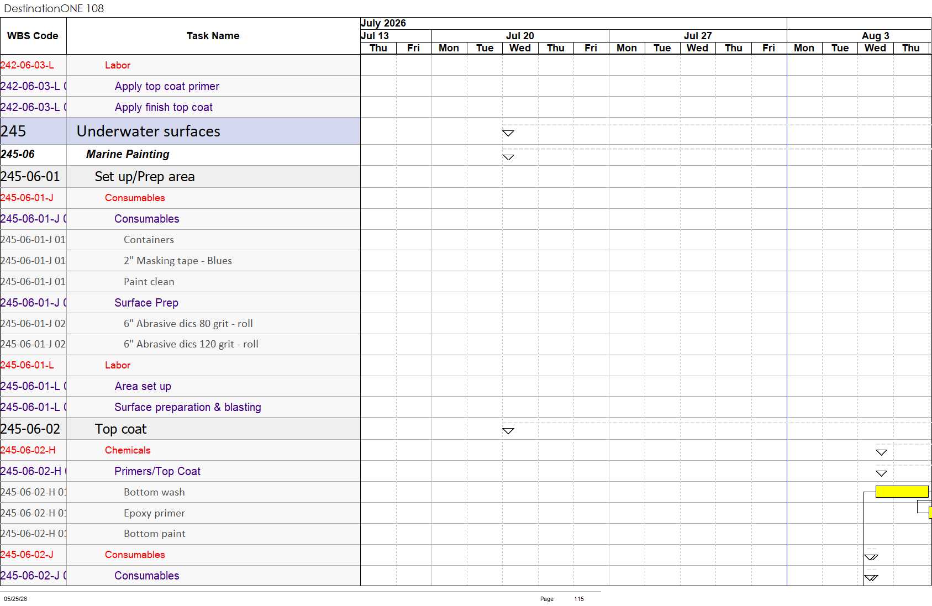Click the Primers/Top Coat summary triangle marker
This screenshot has height=606, width=932.
pyautogui.click(x=881, y=473)
